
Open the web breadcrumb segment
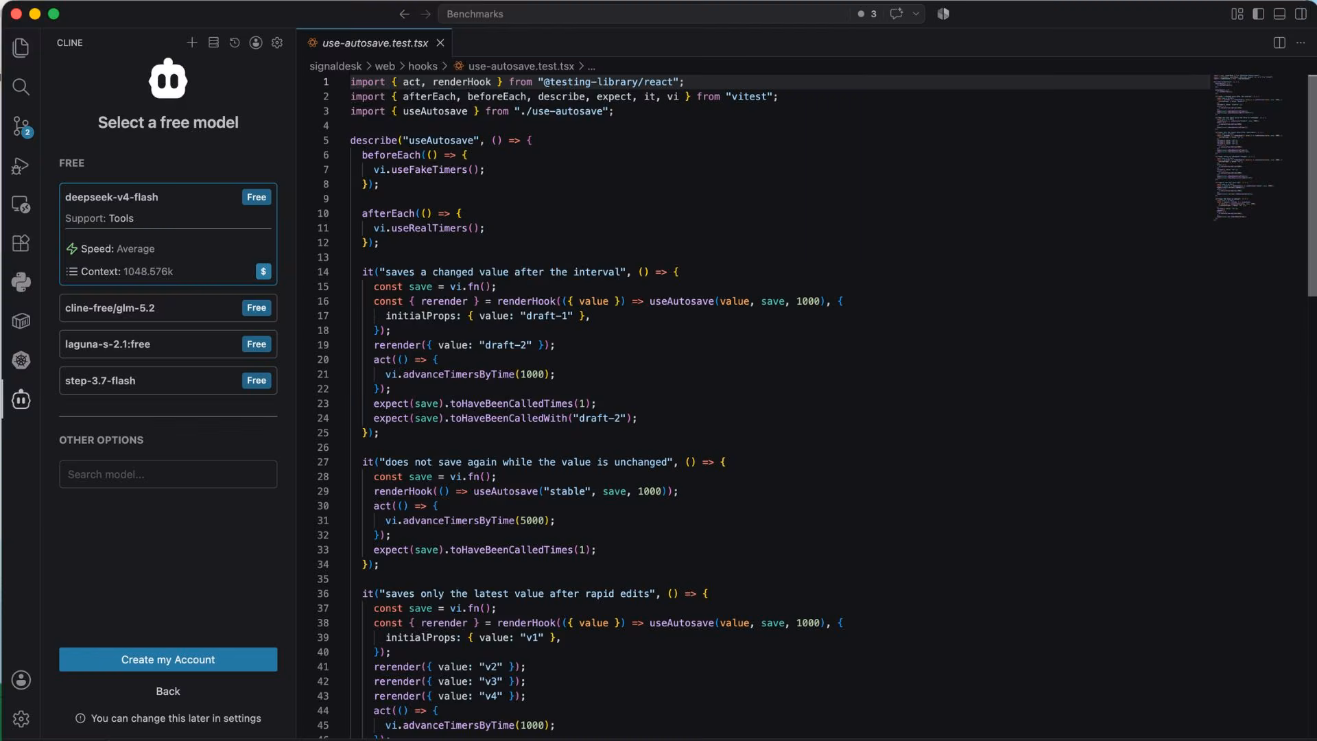[385, 66]
